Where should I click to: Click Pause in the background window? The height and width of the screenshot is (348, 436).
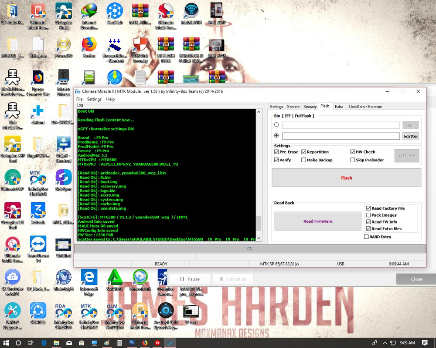coord(190,279)
